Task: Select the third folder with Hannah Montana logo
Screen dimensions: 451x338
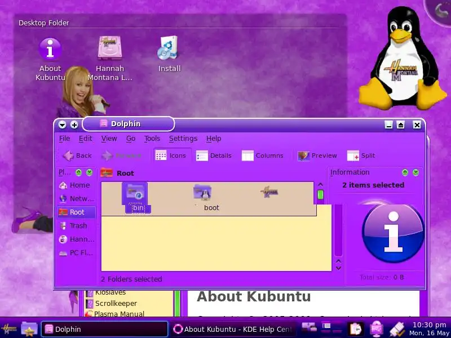Action: [269, 192]
